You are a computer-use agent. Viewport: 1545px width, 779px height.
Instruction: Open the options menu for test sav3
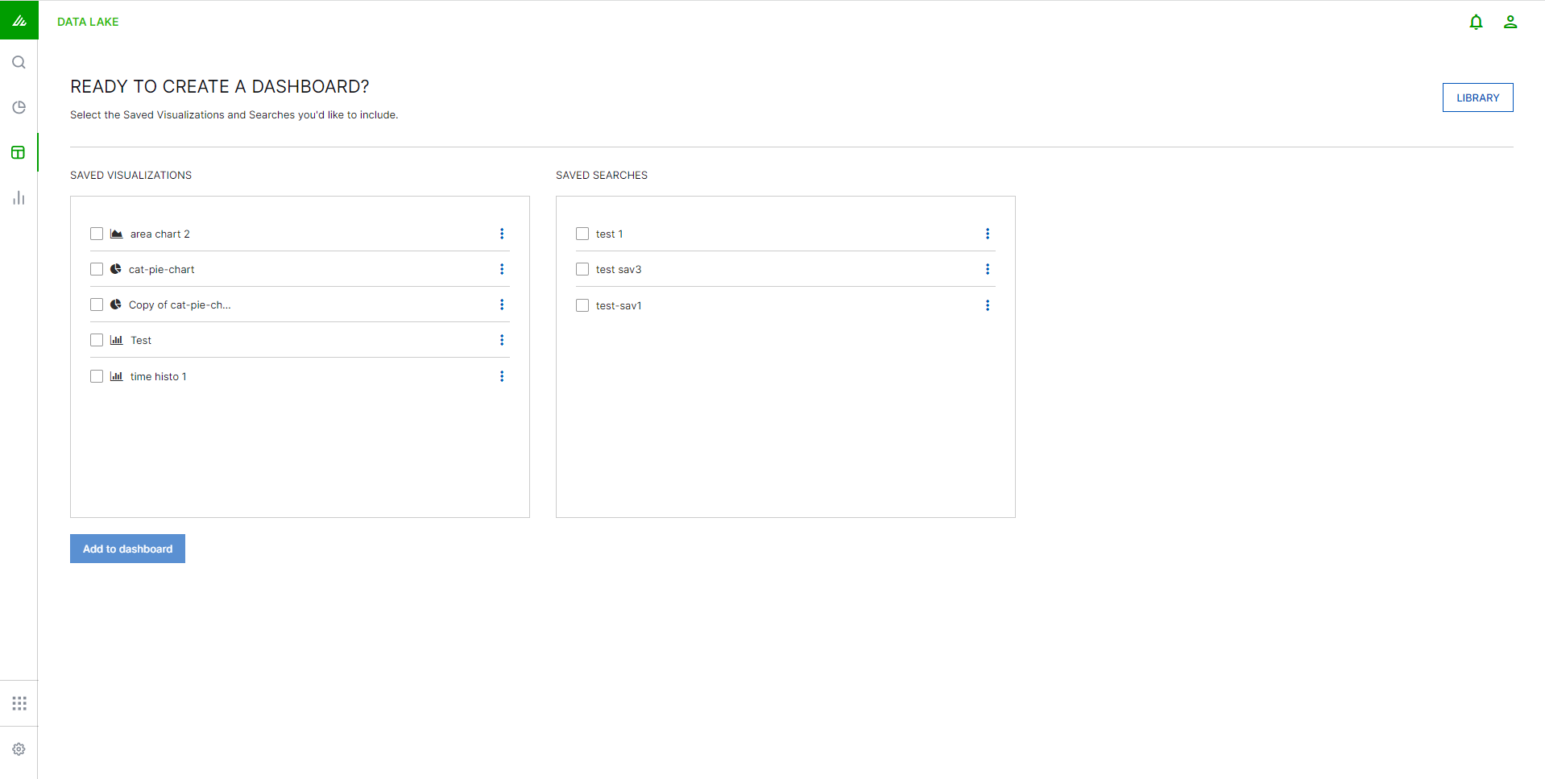(x=988, y=269)
